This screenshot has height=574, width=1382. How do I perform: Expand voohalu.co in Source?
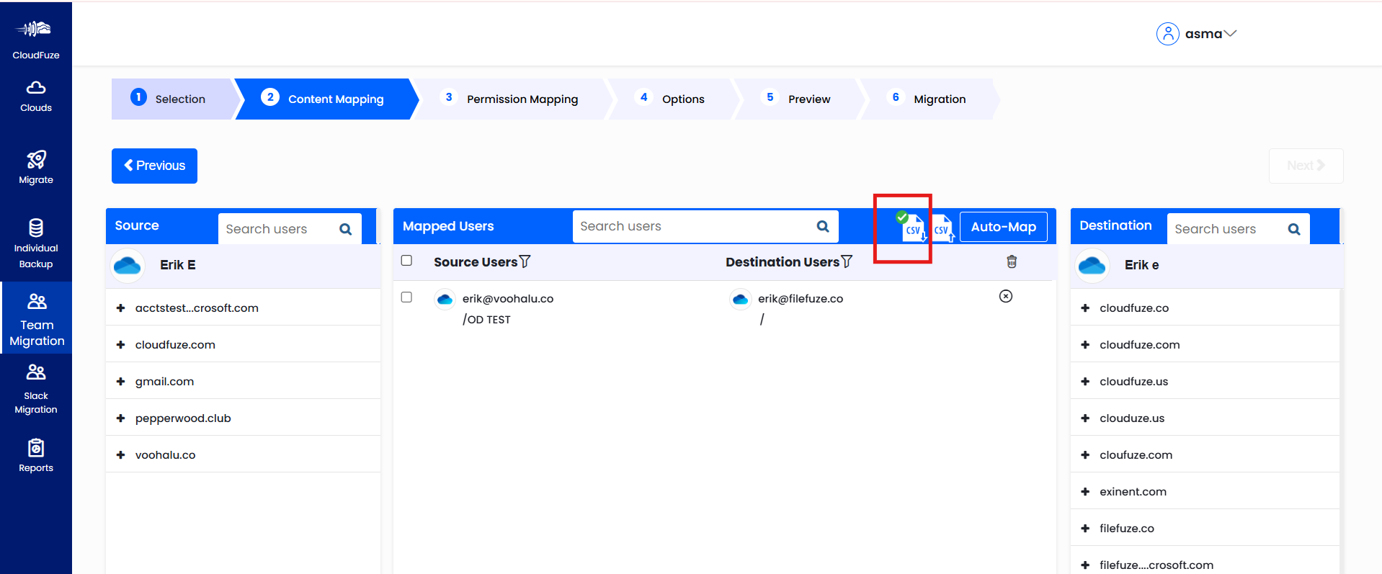pyautogui.click(x=120, y=455)
